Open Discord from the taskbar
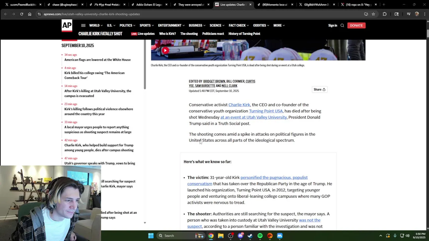The image size is (429, 241). tap(240, 236)
